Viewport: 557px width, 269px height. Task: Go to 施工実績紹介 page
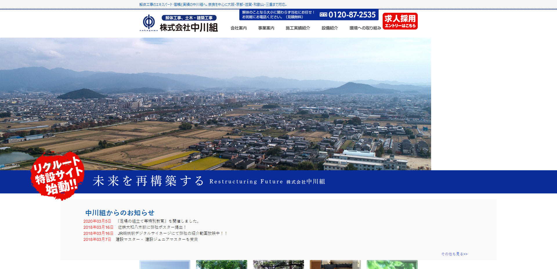tap(298, 28)
